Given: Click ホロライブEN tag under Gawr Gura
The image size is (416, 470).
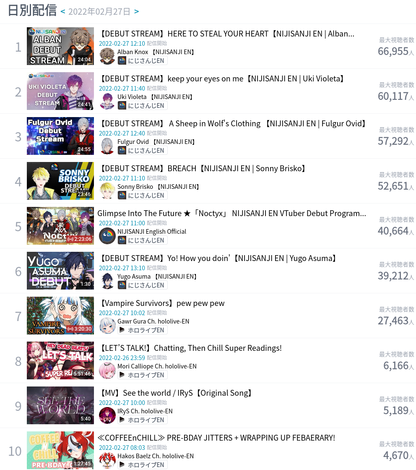Looking at the screenshot, I should pos(142,330).
